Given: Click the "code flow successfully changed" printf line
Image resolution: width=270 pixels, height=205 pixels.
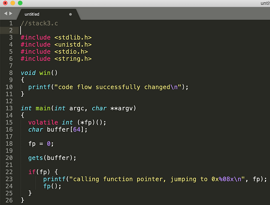Looking at the screenshot, I should click(x=108, y=87).
